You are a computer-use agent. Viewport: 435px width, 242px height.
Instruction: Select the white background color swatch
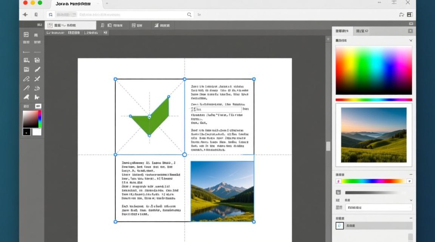(x=37, y=132)
